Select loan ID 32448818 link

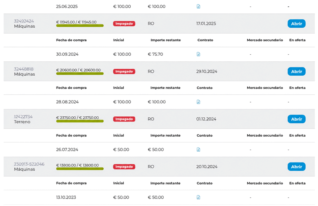point(24,69)
